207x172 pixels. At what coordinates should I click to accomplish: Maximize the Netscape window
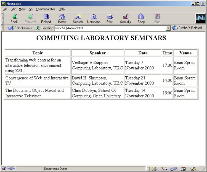pyautogui.click(x=198, y=4)
